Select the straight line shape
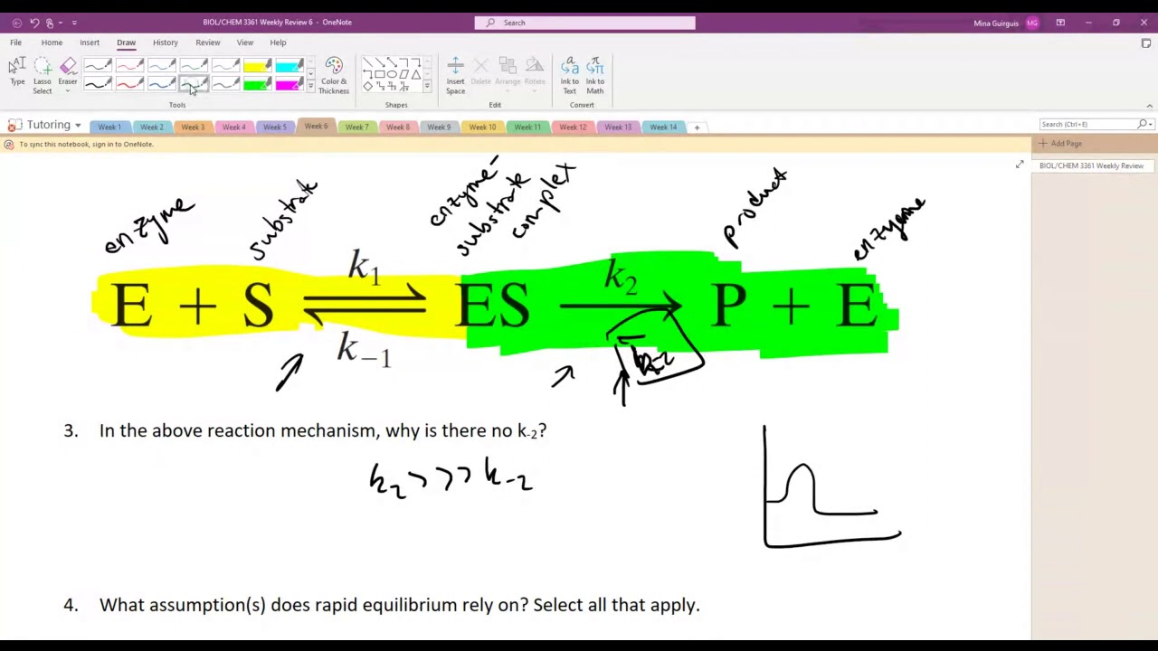1158x651 pixels. pyautogui.click(x=368, y=62)
